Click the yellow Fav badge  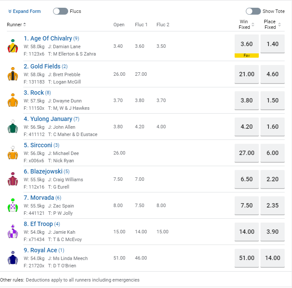tap(246, 56)
